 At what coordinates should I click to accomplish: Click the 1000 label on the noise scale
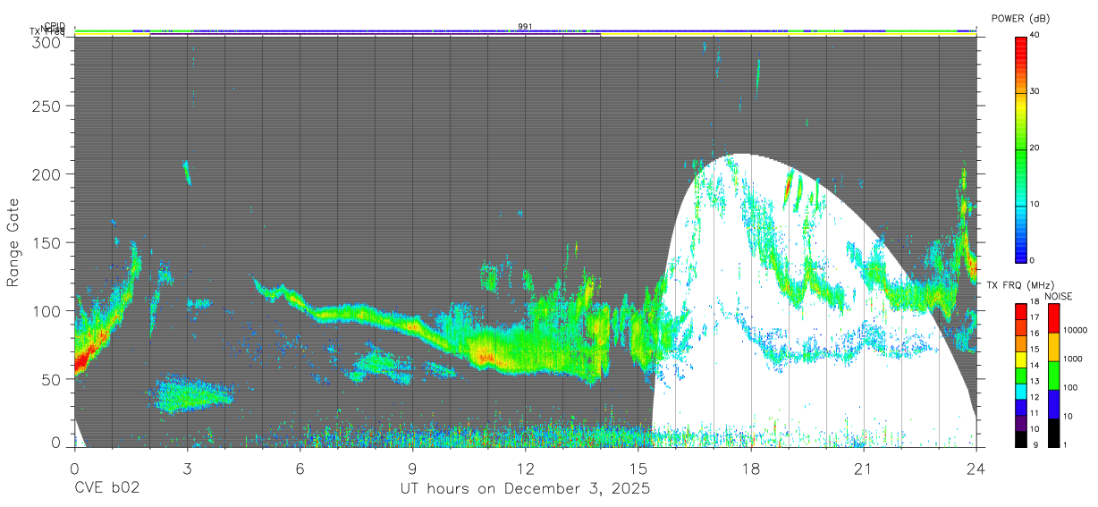pyautogui.click(x=1072, y=359)
